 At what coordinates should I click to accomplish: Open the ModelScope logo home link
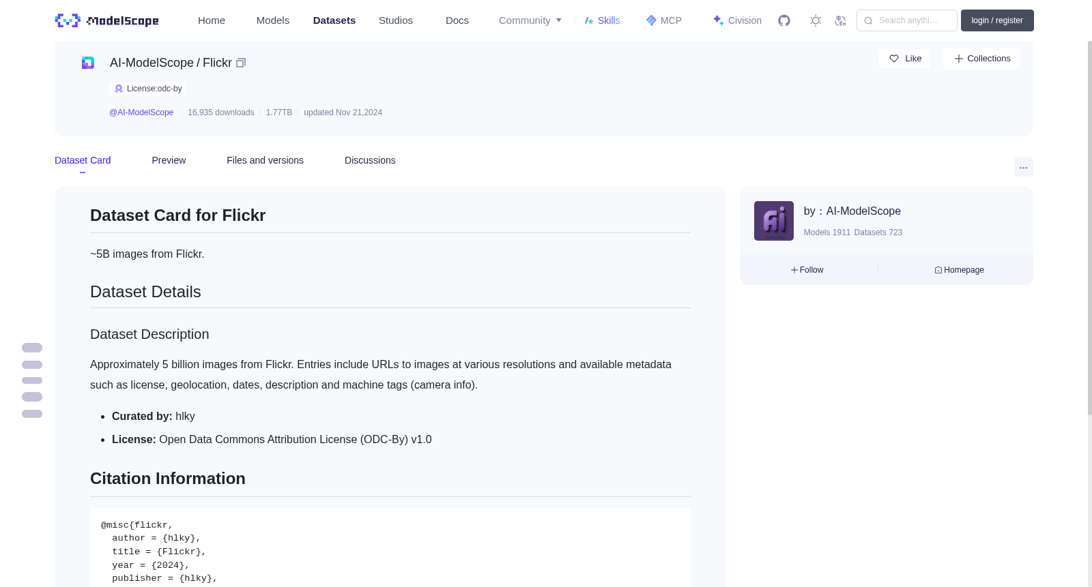106,20
